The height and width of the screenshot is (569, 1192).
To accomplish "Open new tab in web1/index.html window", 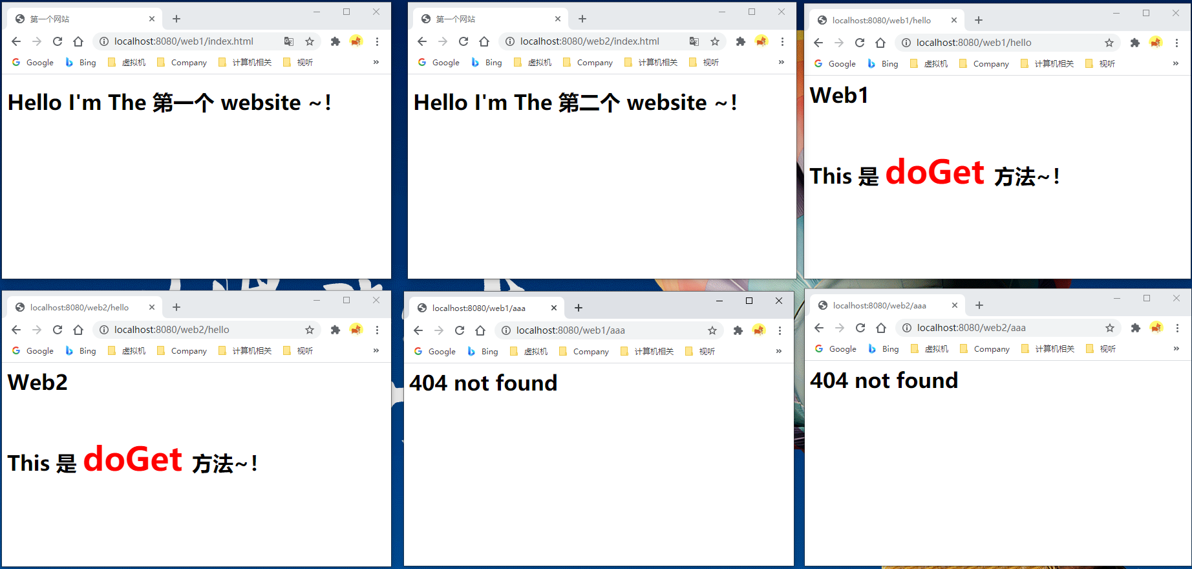I will pos(176,19).
